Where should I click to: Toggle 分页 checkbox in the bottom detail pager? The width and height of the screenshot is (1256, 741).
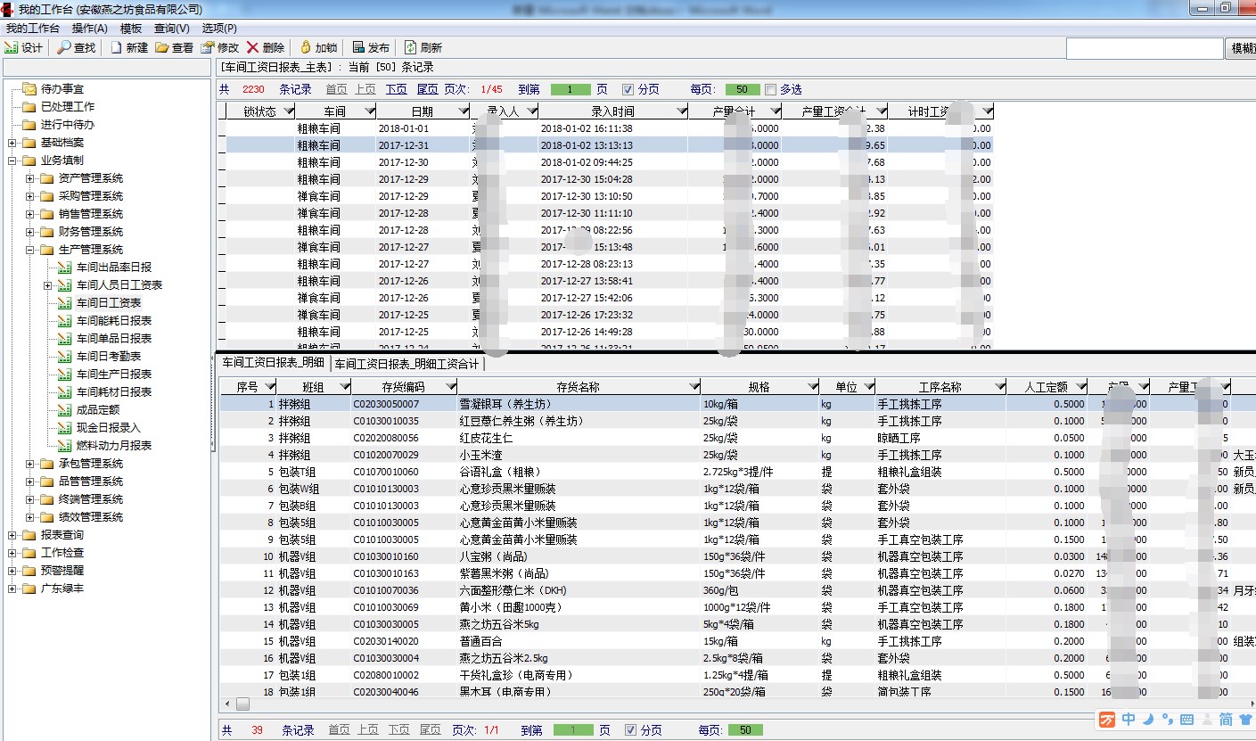click(x=631, y=730)
